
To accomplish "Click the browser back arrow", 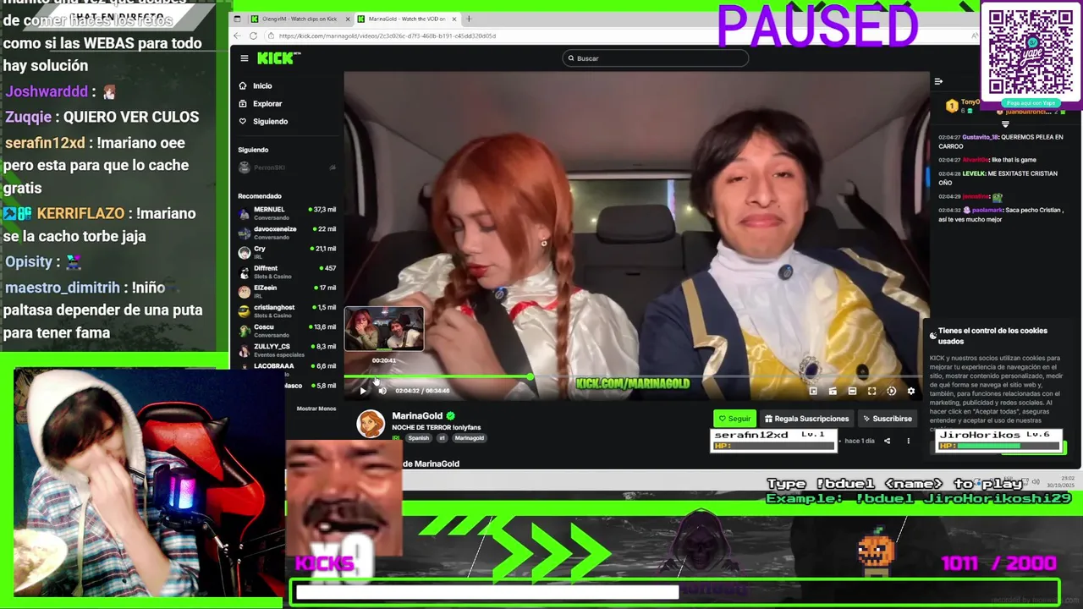I will (x=238, y=36).
